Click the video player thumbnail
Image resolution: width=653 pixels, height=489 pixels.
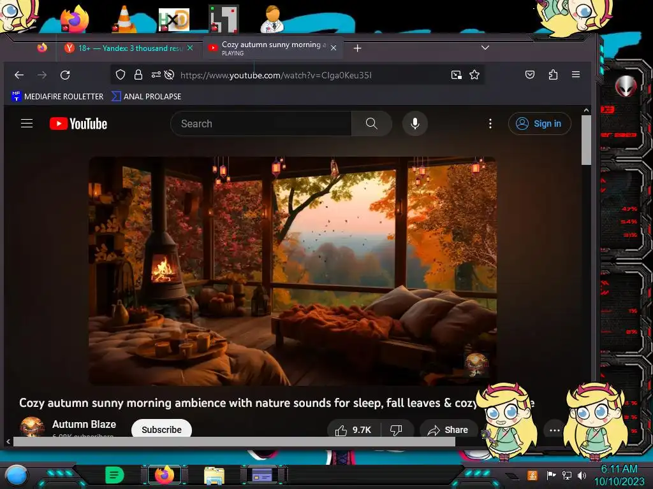click(x=292, y=271)
